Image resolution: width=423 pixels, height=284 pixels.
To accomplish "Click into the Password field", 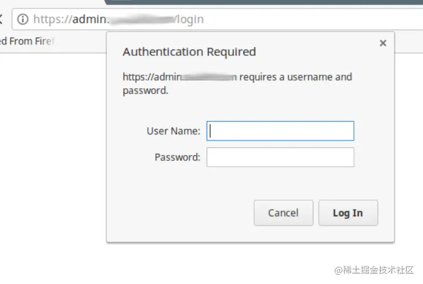I will [280, 157].
